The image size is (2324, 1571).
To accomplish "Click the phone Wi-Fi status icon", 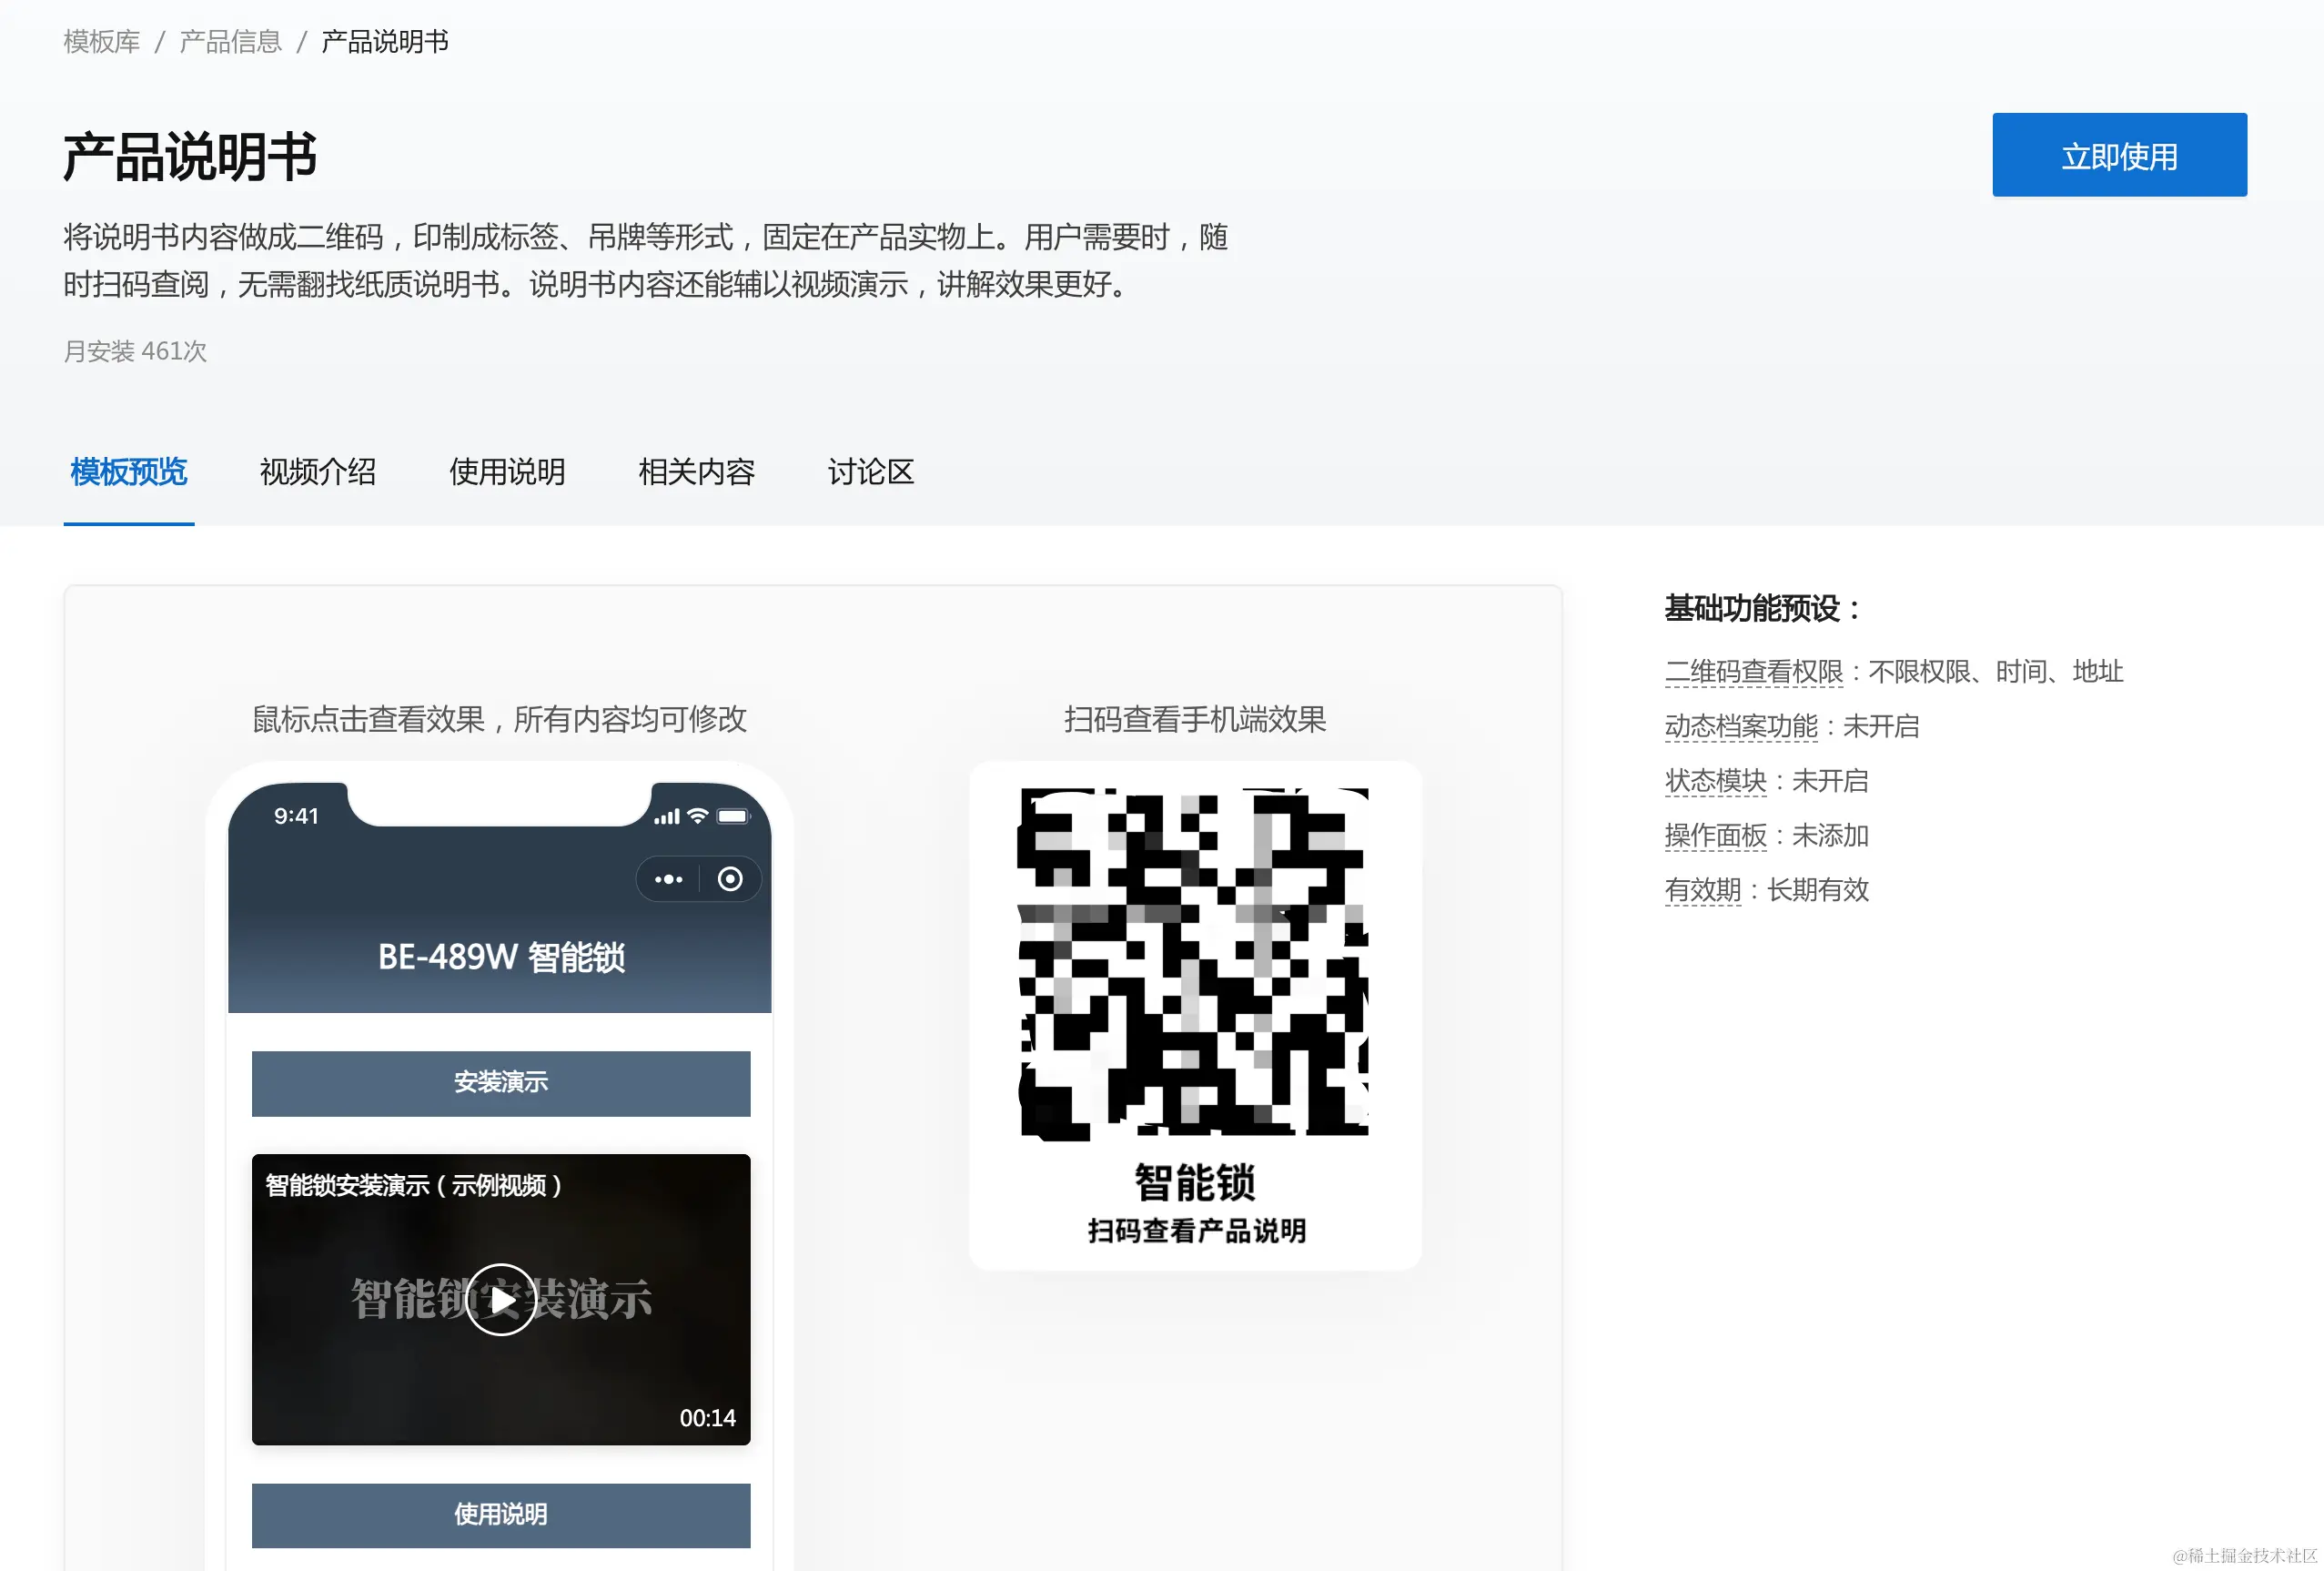I will tap(698, 817).
